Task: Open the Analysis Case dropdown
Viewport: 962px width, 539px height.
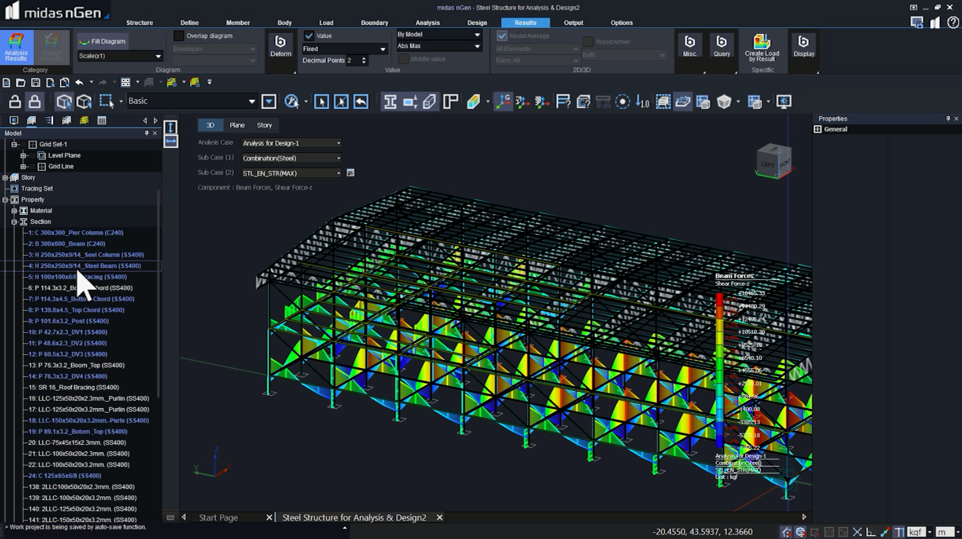Action: click(291, 143)
